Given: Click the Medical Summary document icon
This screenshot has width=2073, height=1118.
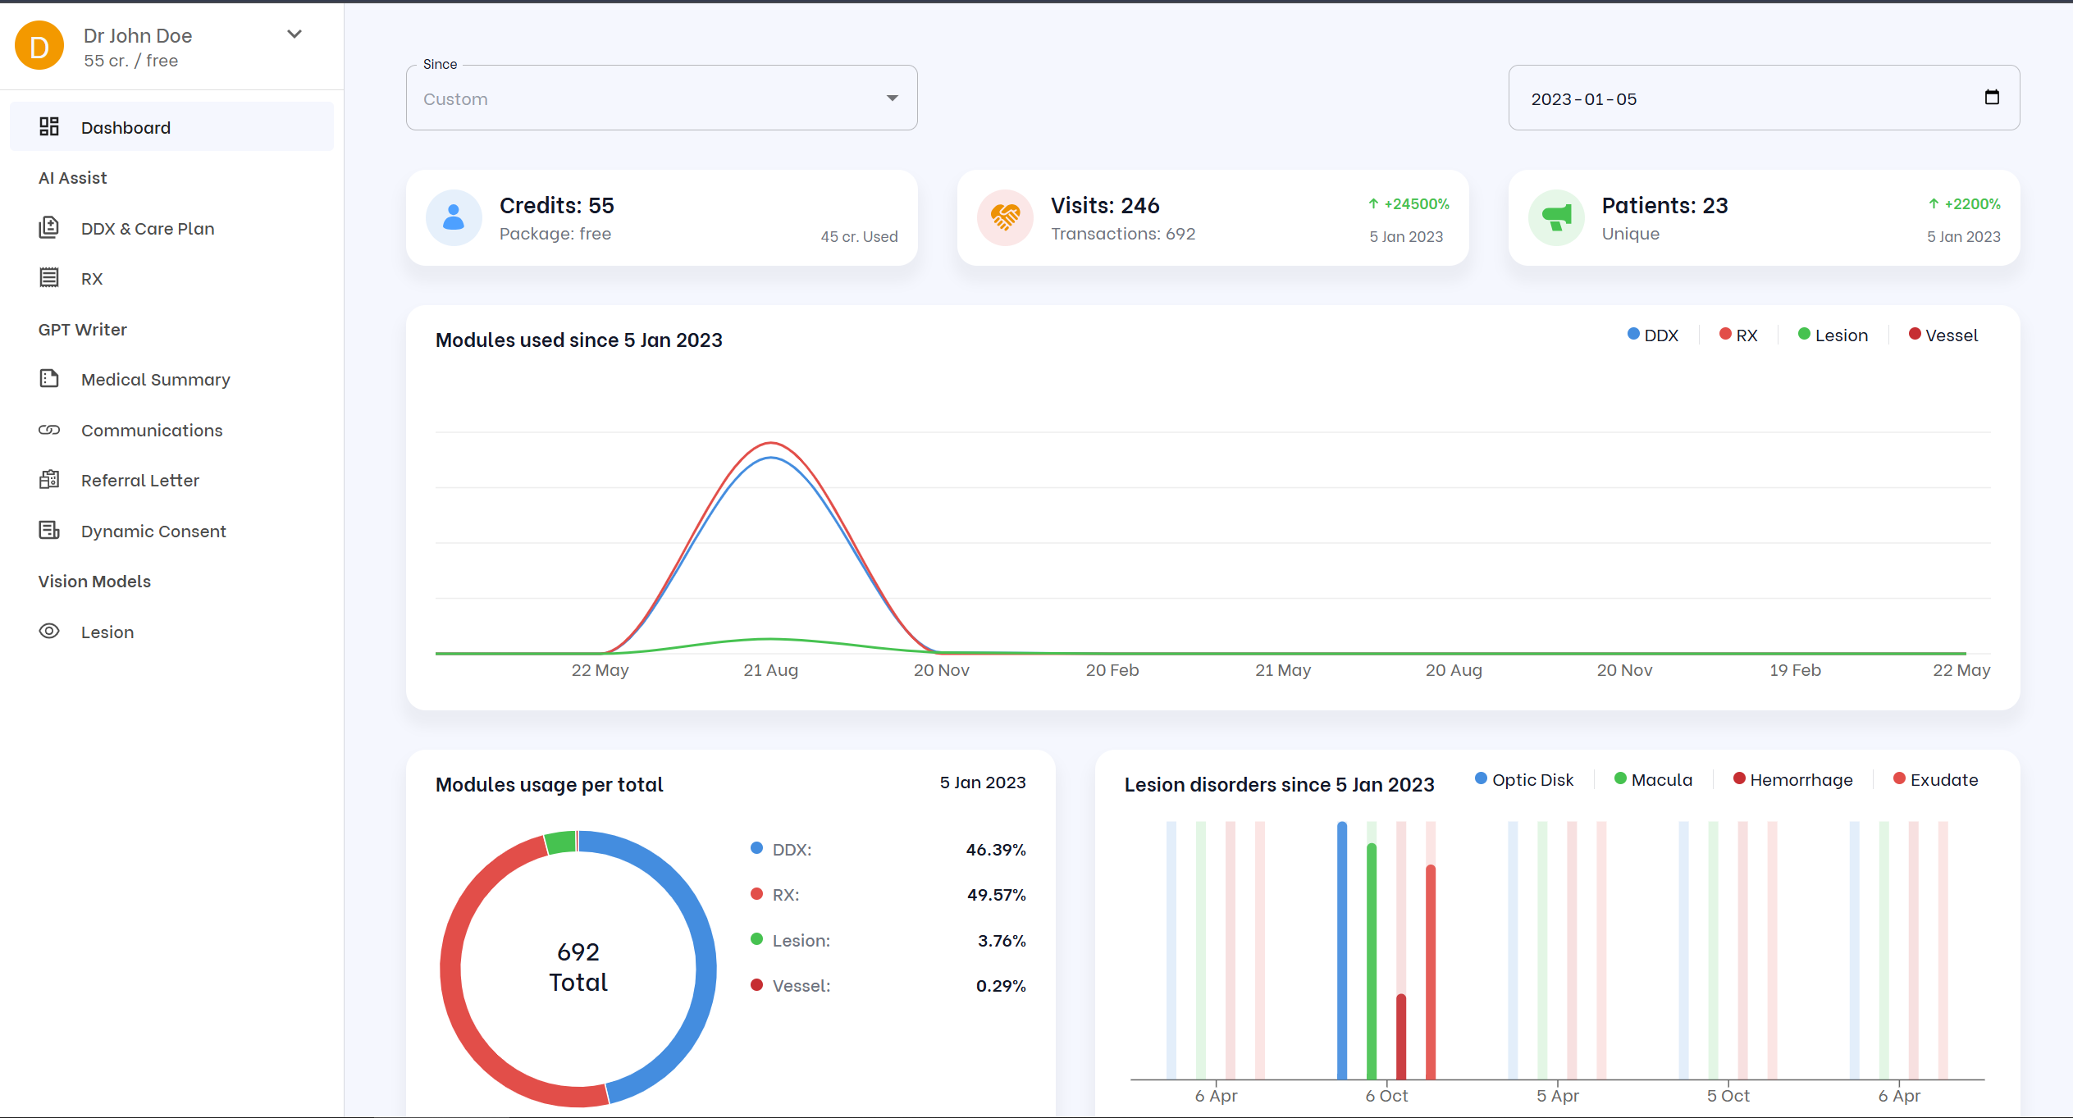Looking at the screenshot, I should pyautogui.click(x=49, y=378).
